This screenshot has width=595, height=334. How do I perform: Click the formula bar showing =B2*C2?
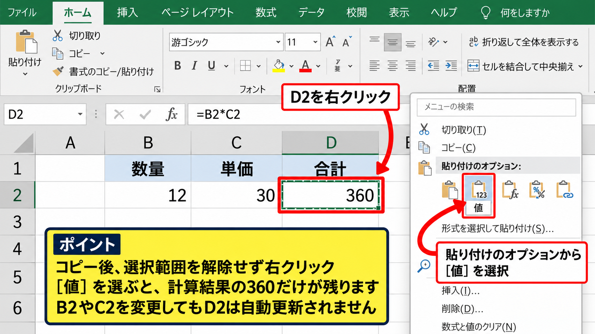[299, 114]
